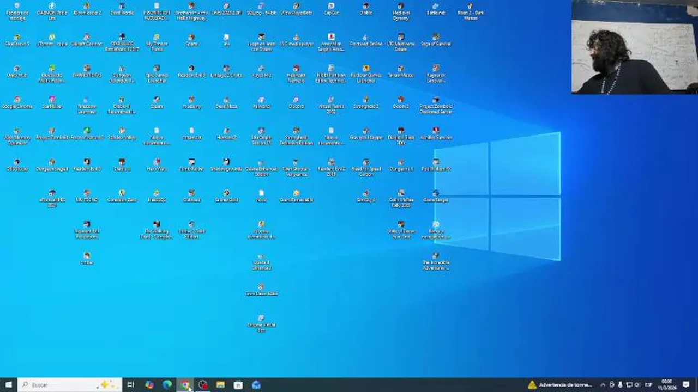The image size is (698, 392).
Task: Click the Buscar taskbar search box
Action: (69, 385)
